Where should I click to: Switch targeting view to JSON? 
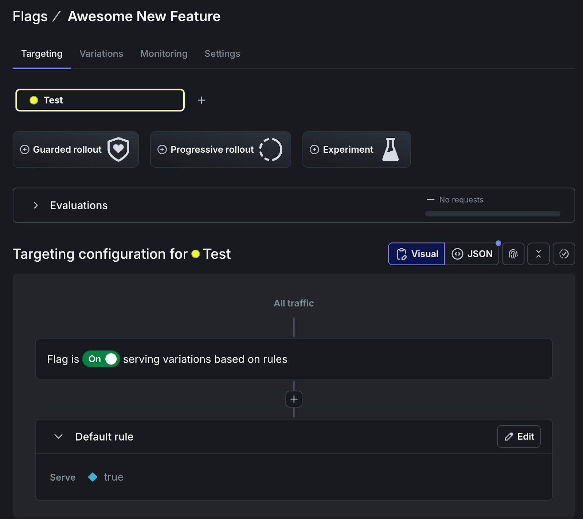click(472, 254)
